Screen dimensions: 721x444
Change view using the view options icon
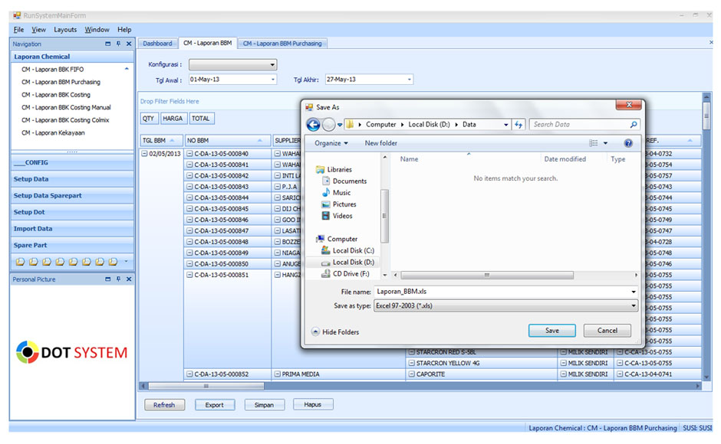(594, 143)
